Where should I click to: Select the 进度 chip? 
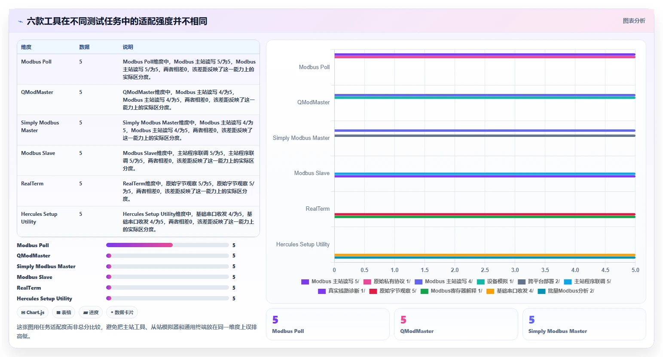click(91, 312)
